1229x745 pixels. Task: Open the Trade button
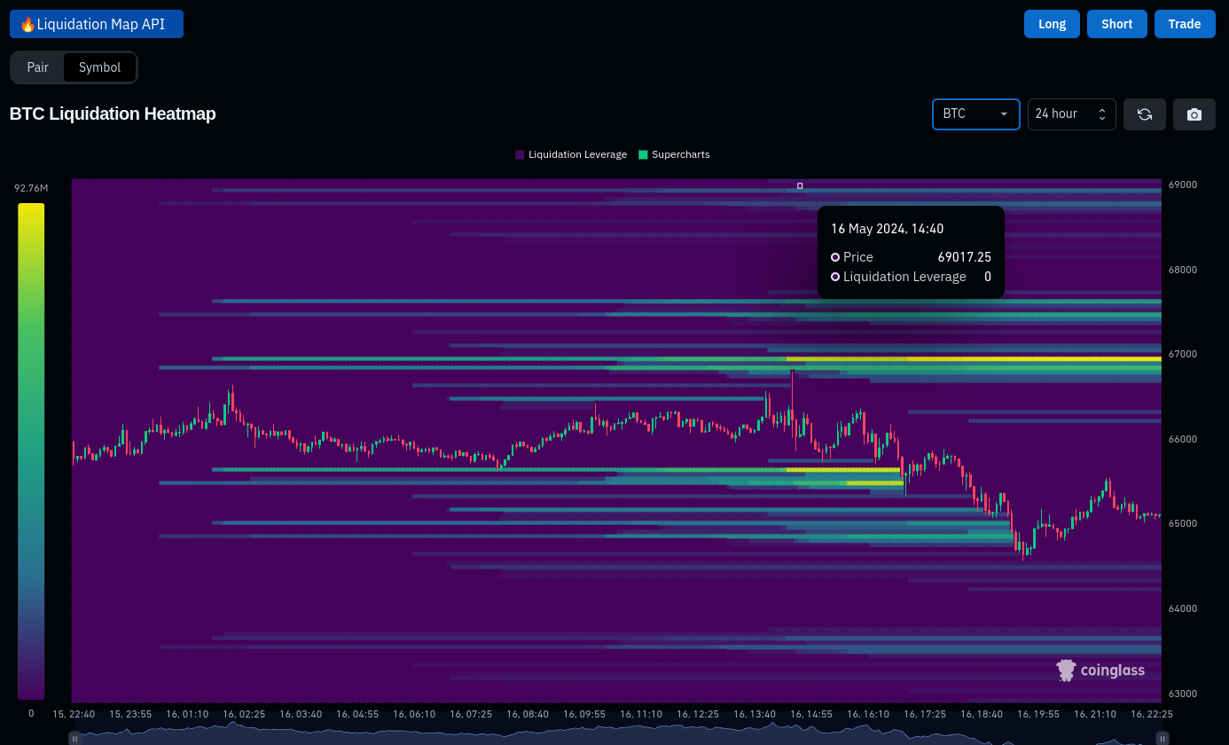tap(1184, 24)
